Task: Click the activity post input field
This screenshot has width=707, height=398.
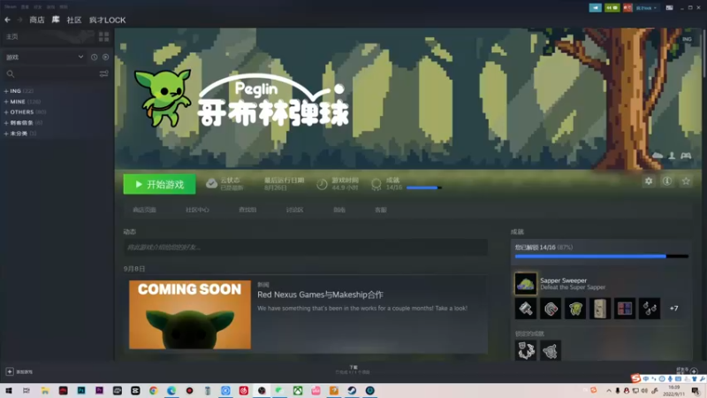Action: [305, 248]
